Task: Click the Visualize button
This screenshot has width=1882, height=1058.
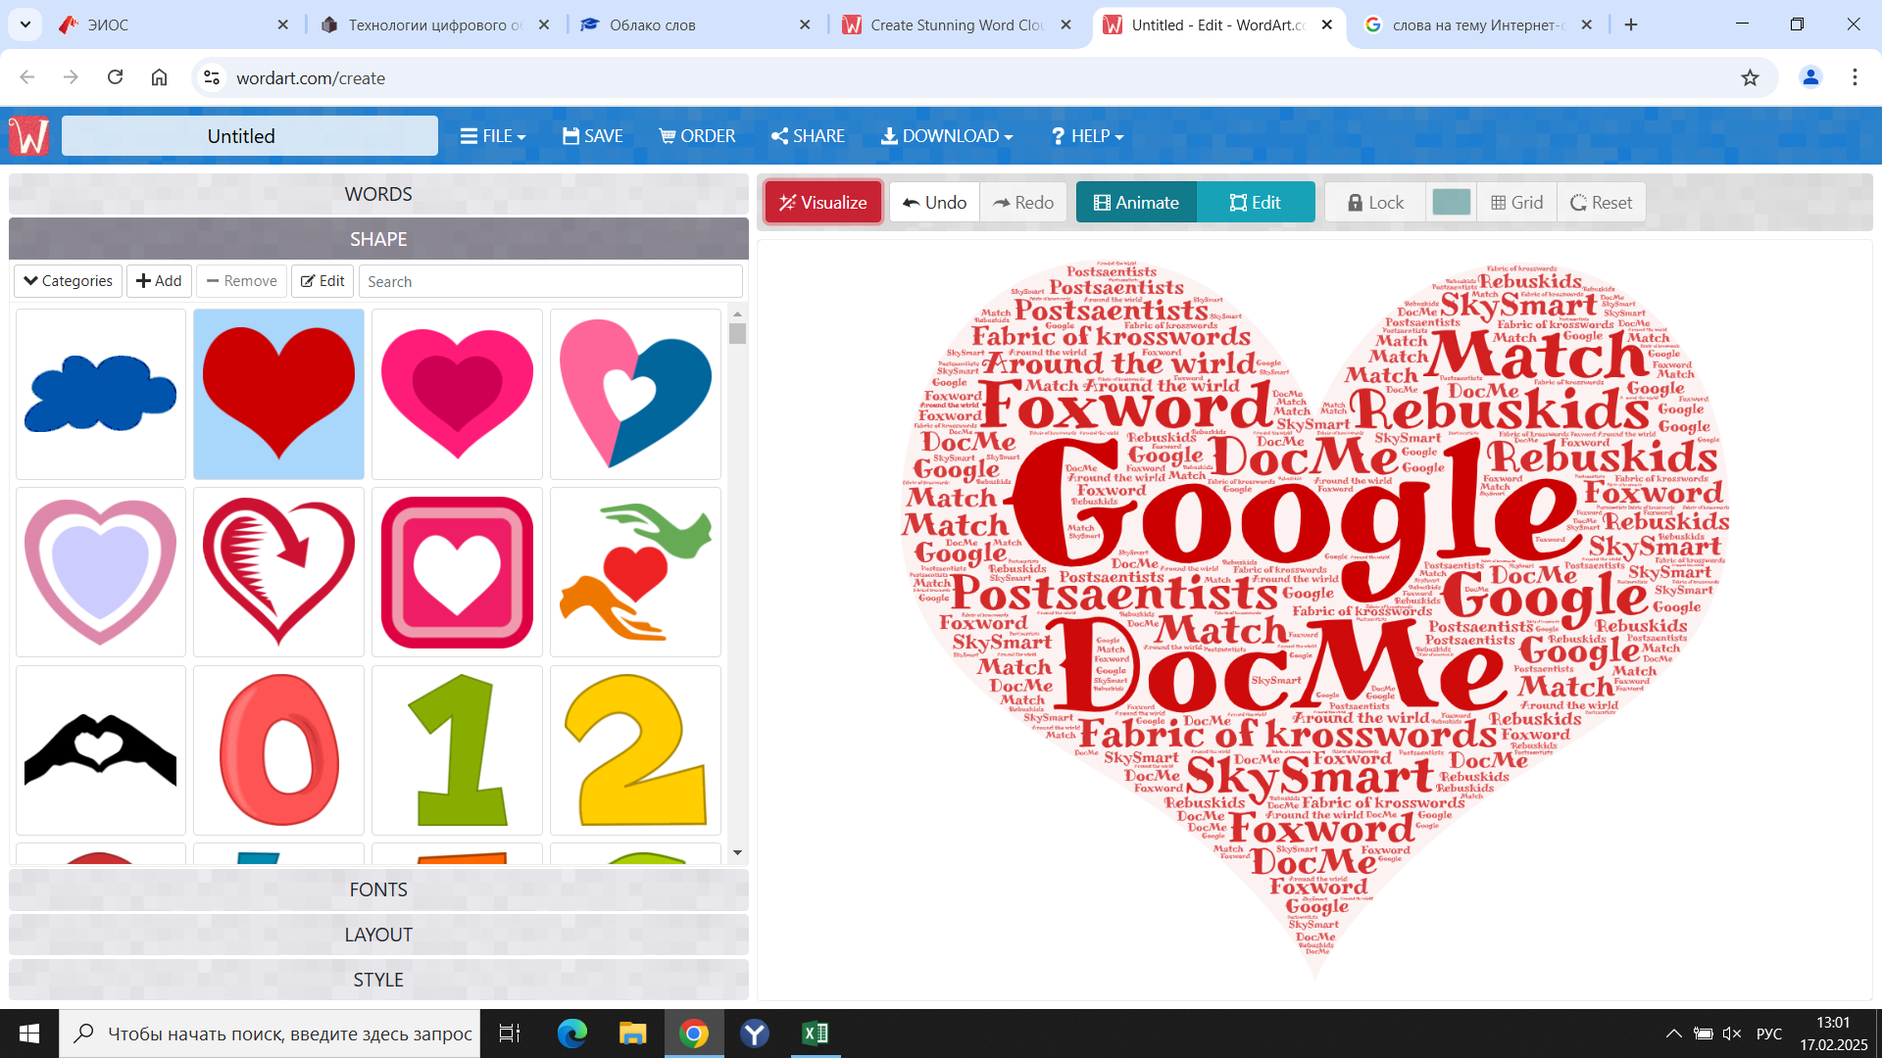Action: [823, 203]
